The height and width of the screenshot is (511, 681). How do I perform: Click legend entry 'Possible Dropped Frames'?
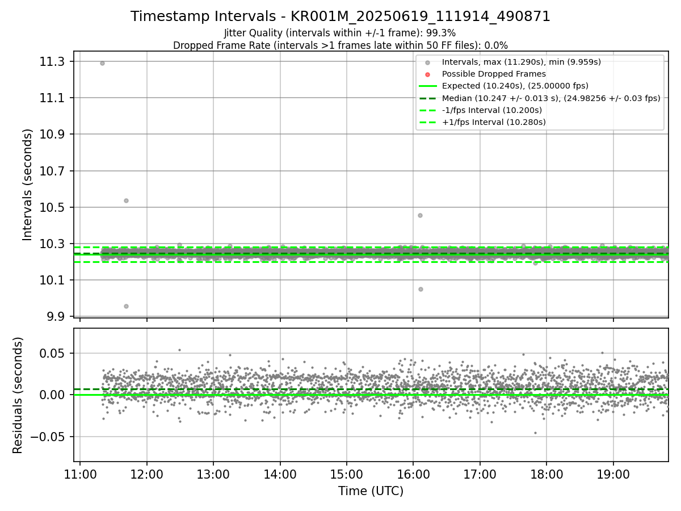[x=494, y=74]
